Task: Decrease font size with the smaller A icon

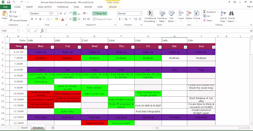Action: [x=65, y=14]
